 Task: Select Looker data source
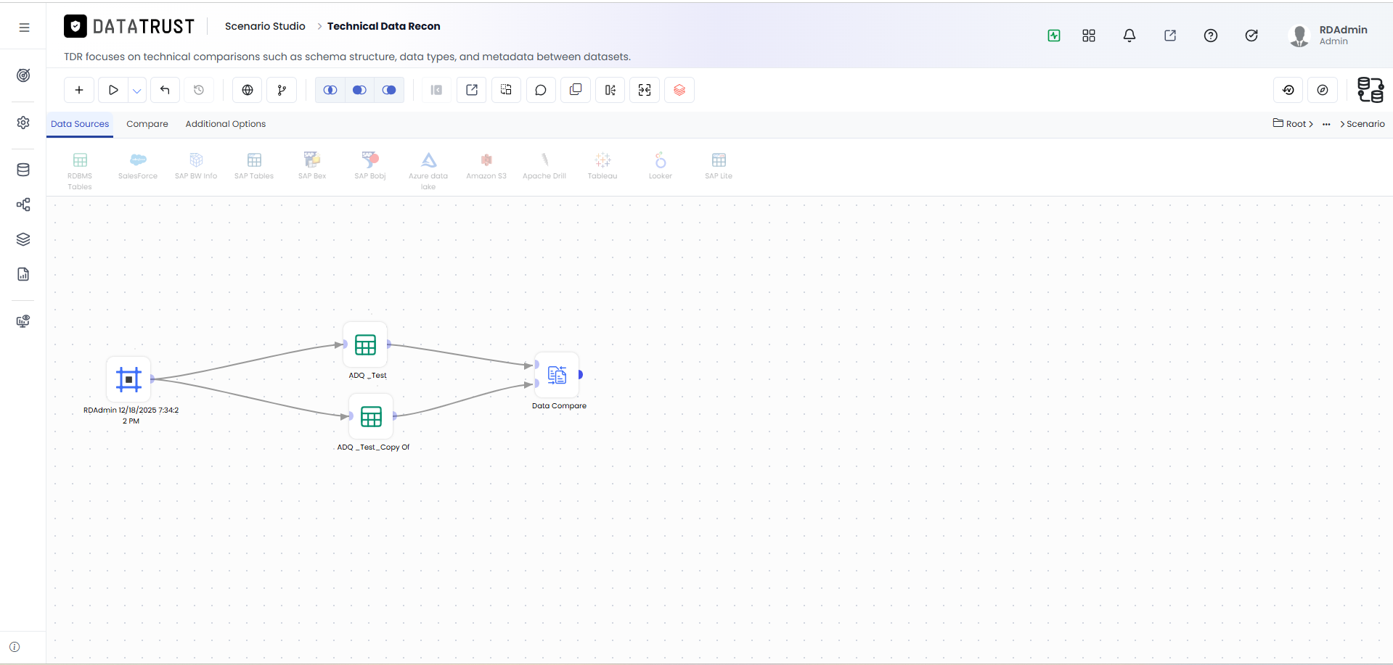pyautogui.click(x=661, y=166)
